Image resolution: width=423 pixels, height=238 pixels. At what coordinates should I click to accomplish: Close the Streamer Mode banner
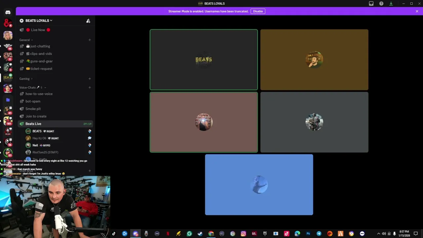[x=417, y=11]
